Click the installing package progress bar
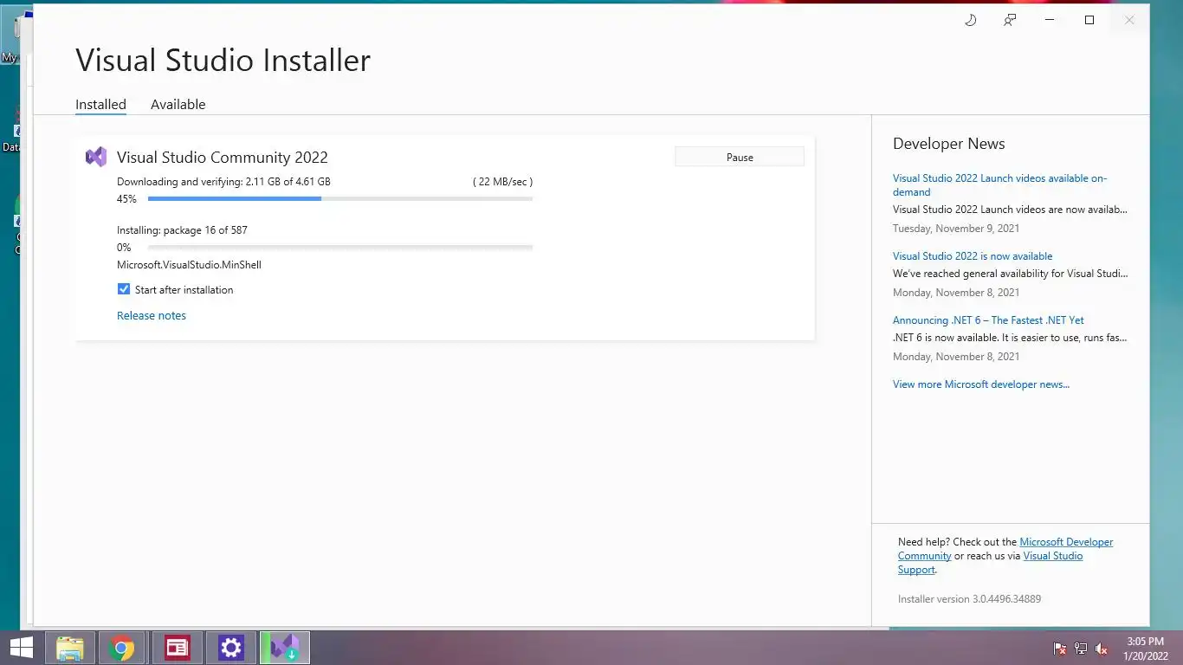This screenshot has width=1183, height=665. 340,248
